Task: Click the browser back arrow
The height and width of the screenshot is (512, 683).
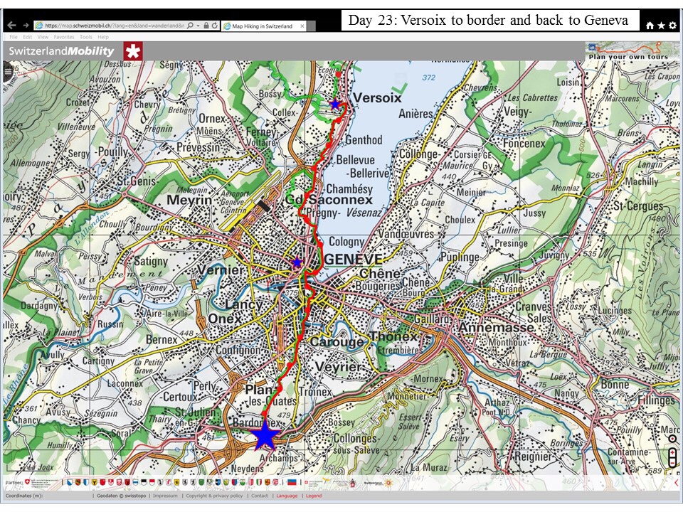Action: pyautogui.click(x=11, y=26)
